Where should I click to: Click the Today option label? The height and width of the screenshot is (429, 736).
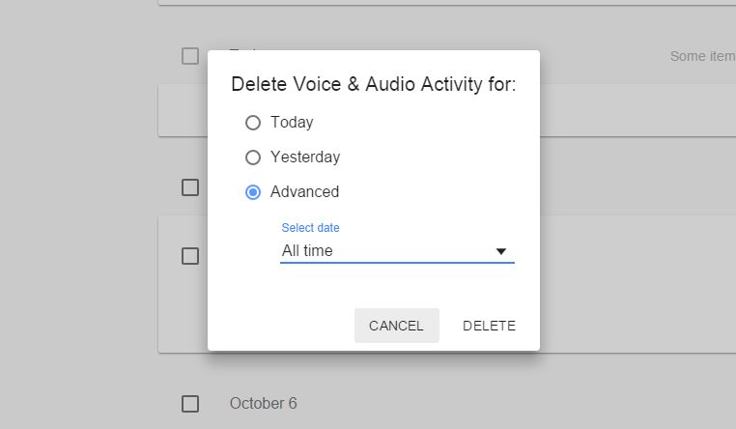(292, 123)
